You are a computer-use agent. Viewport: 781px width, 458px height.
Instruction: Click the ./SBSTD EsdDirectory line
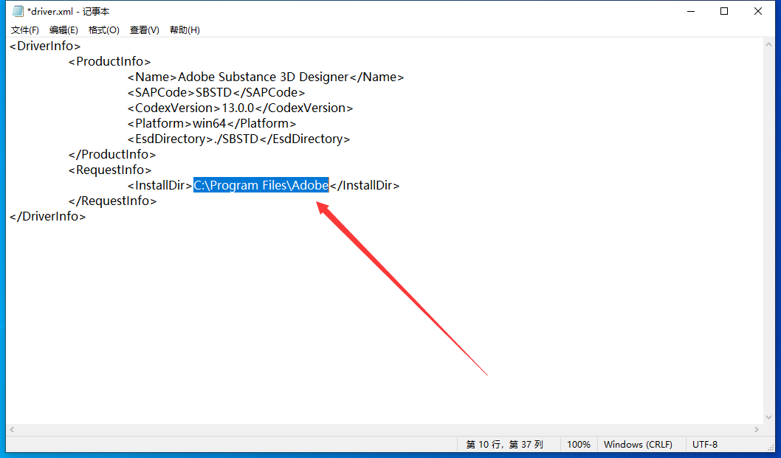point(238,139)
